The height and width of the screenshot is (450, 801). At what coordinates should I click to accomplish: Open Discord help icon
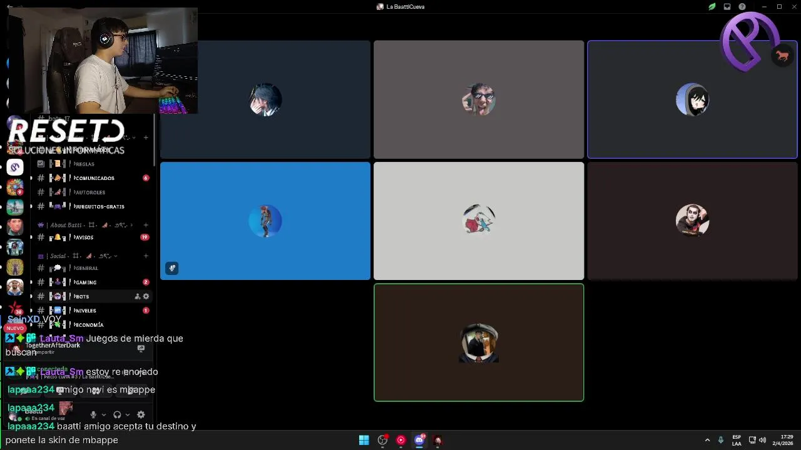[742, 7]
